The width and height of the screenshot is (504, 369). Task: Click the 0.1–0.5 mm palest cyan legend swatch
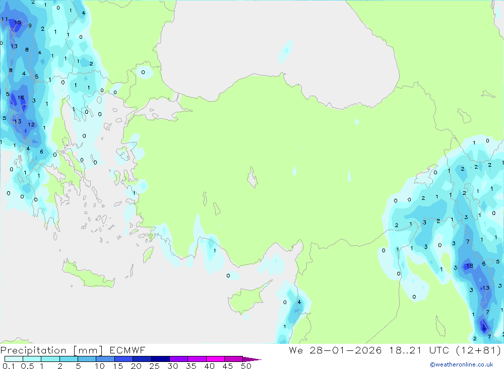tap(14, 359)
